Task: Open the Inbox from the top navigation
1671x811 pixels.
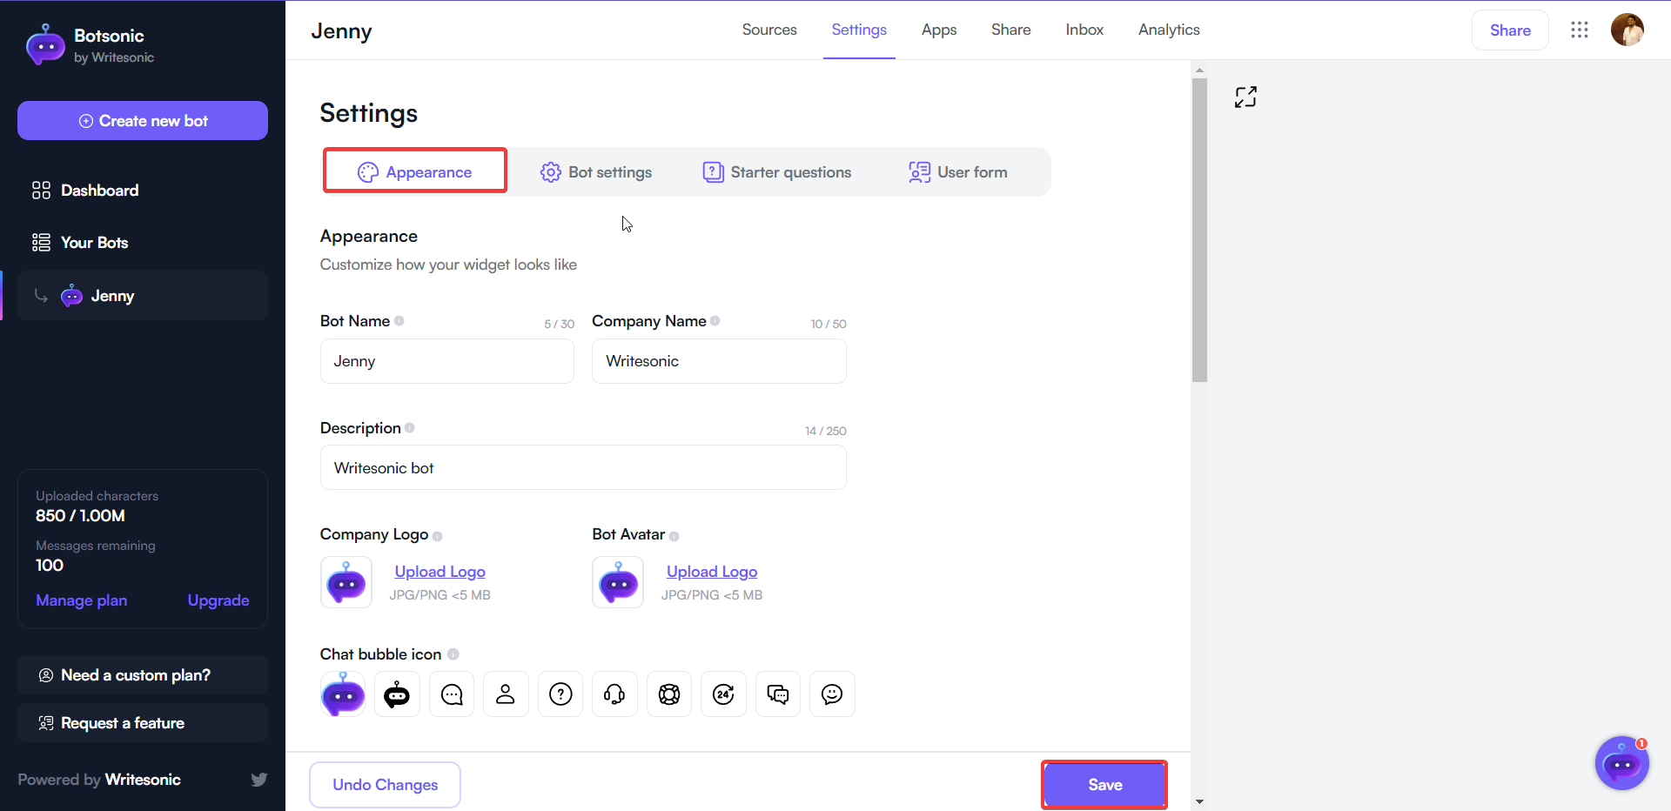Action: [1084, 29]
